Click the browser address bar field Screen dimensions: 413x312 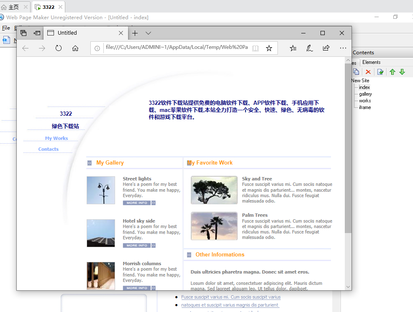click(x=176, y=48)
